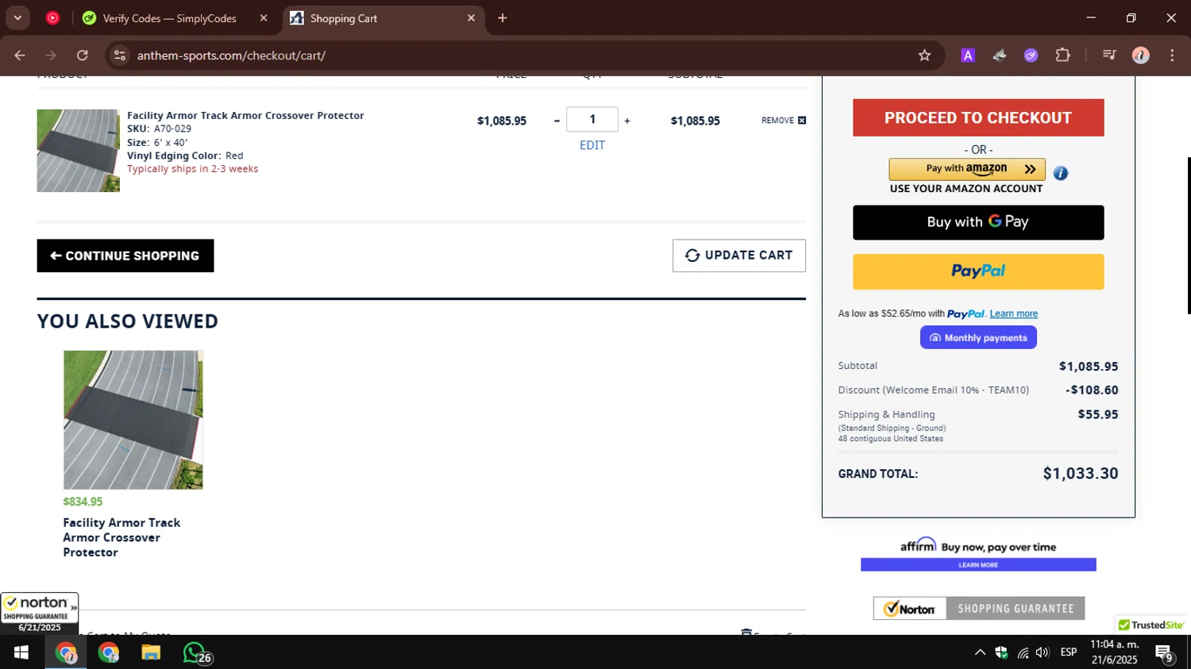The width and height of the screenshot is (1191, 669).
Task: Switch to the pinned red YouTube tab
Action: 52,17
